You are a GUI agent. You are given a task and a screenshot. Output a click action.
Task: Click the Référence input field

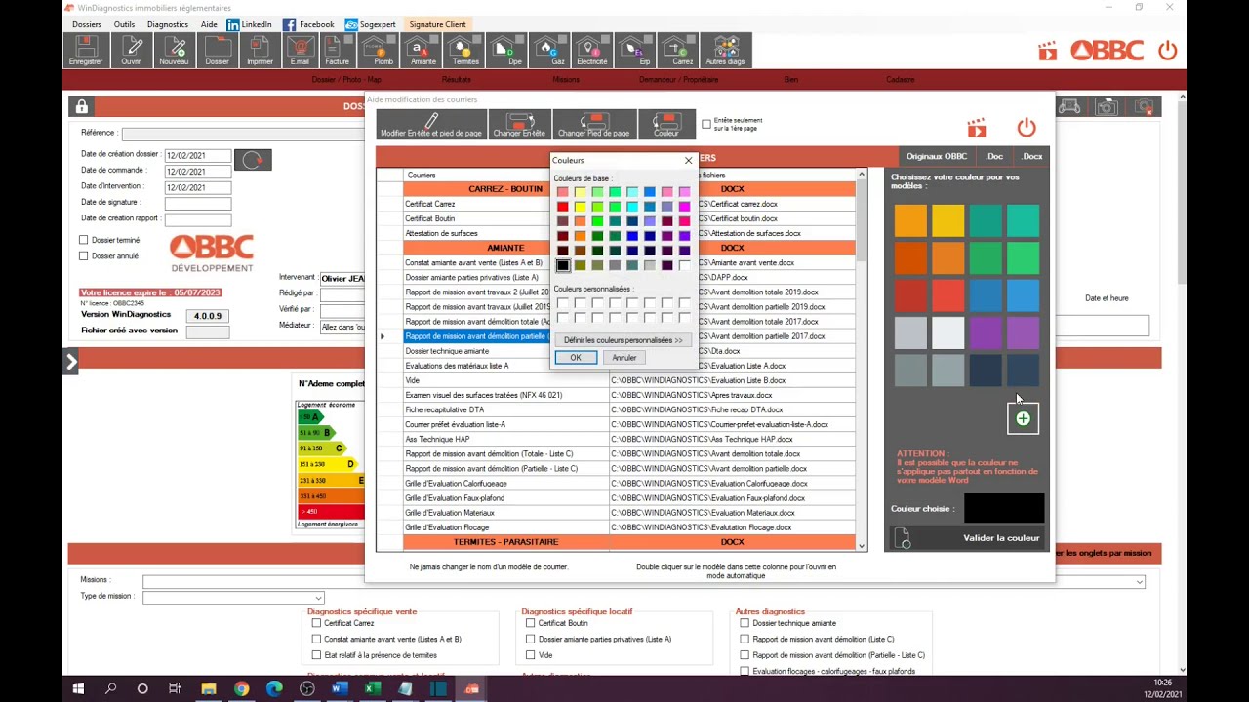click(x=242, y=134)
